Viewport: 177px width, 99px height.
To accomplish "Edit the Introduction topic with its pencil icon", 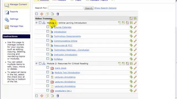I will [135, 32].
